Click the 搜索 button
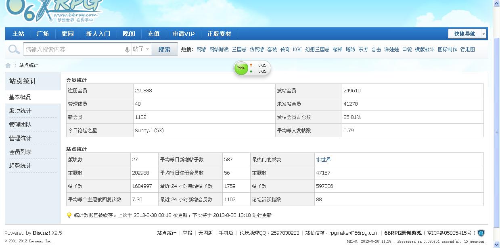This screenshot has width=500, height=248. coord(164,49)
